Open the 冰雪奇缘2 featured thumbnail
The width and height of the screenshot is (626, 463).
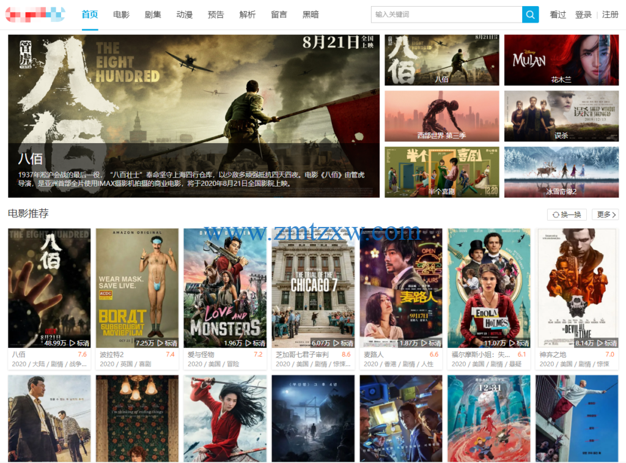click(x=561, y=172)
